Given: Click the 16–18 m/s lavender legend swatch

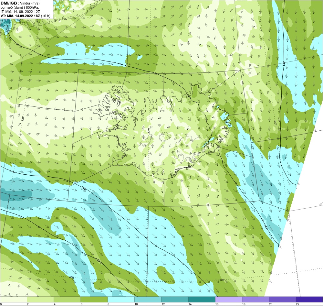Looking at the screenshot, I should pyautogui.click(x=229, y=299).
